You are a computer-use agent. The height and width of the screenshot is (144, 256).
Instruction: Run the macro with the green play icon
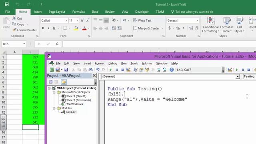(x=111, y=70)
